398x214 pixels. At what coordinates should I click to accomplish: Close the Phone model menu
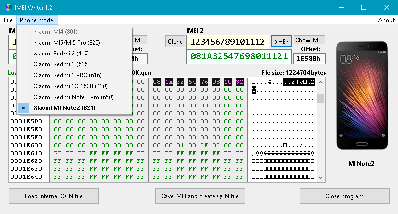coord(37,20)
